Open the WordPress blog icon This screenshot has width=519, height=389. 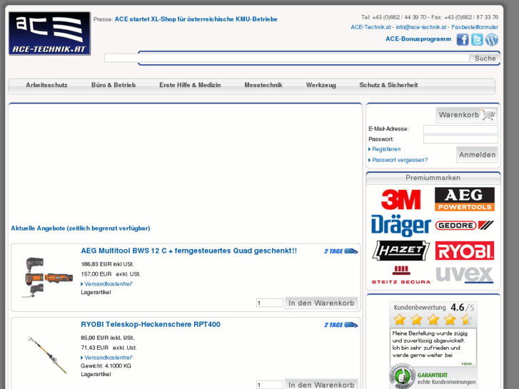point(492,40)
